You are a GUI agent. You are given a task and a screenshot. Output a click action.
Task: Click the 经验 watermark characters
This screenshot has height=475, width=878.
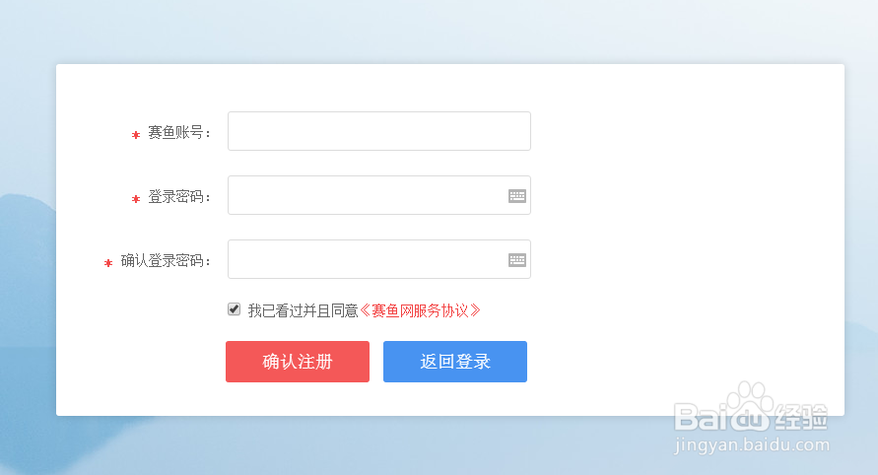(x=800, y=417)
